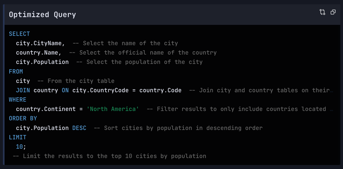The height and width of the screenshot is (169, 343).
Task: Click the FROM keyword
Action: (16, 72)
